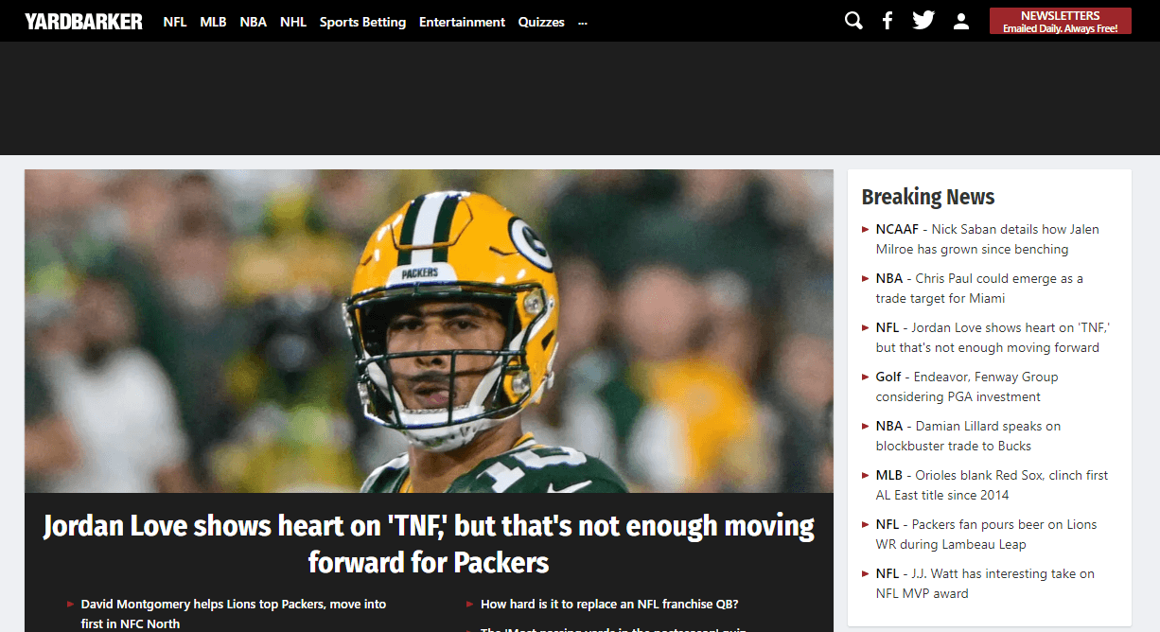This screenshot has height=632, width=1160.
Task: Click the Yardbarker logo
Action: click(x=83, y=21)
